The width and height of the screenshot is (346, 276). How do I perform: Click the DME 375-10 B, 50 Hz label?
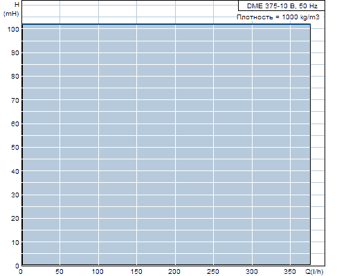click(x=282, y=6)
